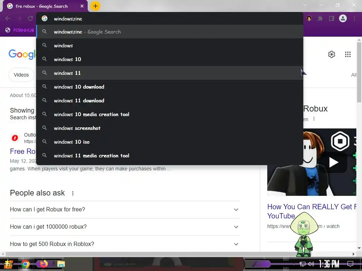Screen dimensions: 362x271
Task: Expand 'How can i get 1000000 robux?'
Action: coord(125,227)
